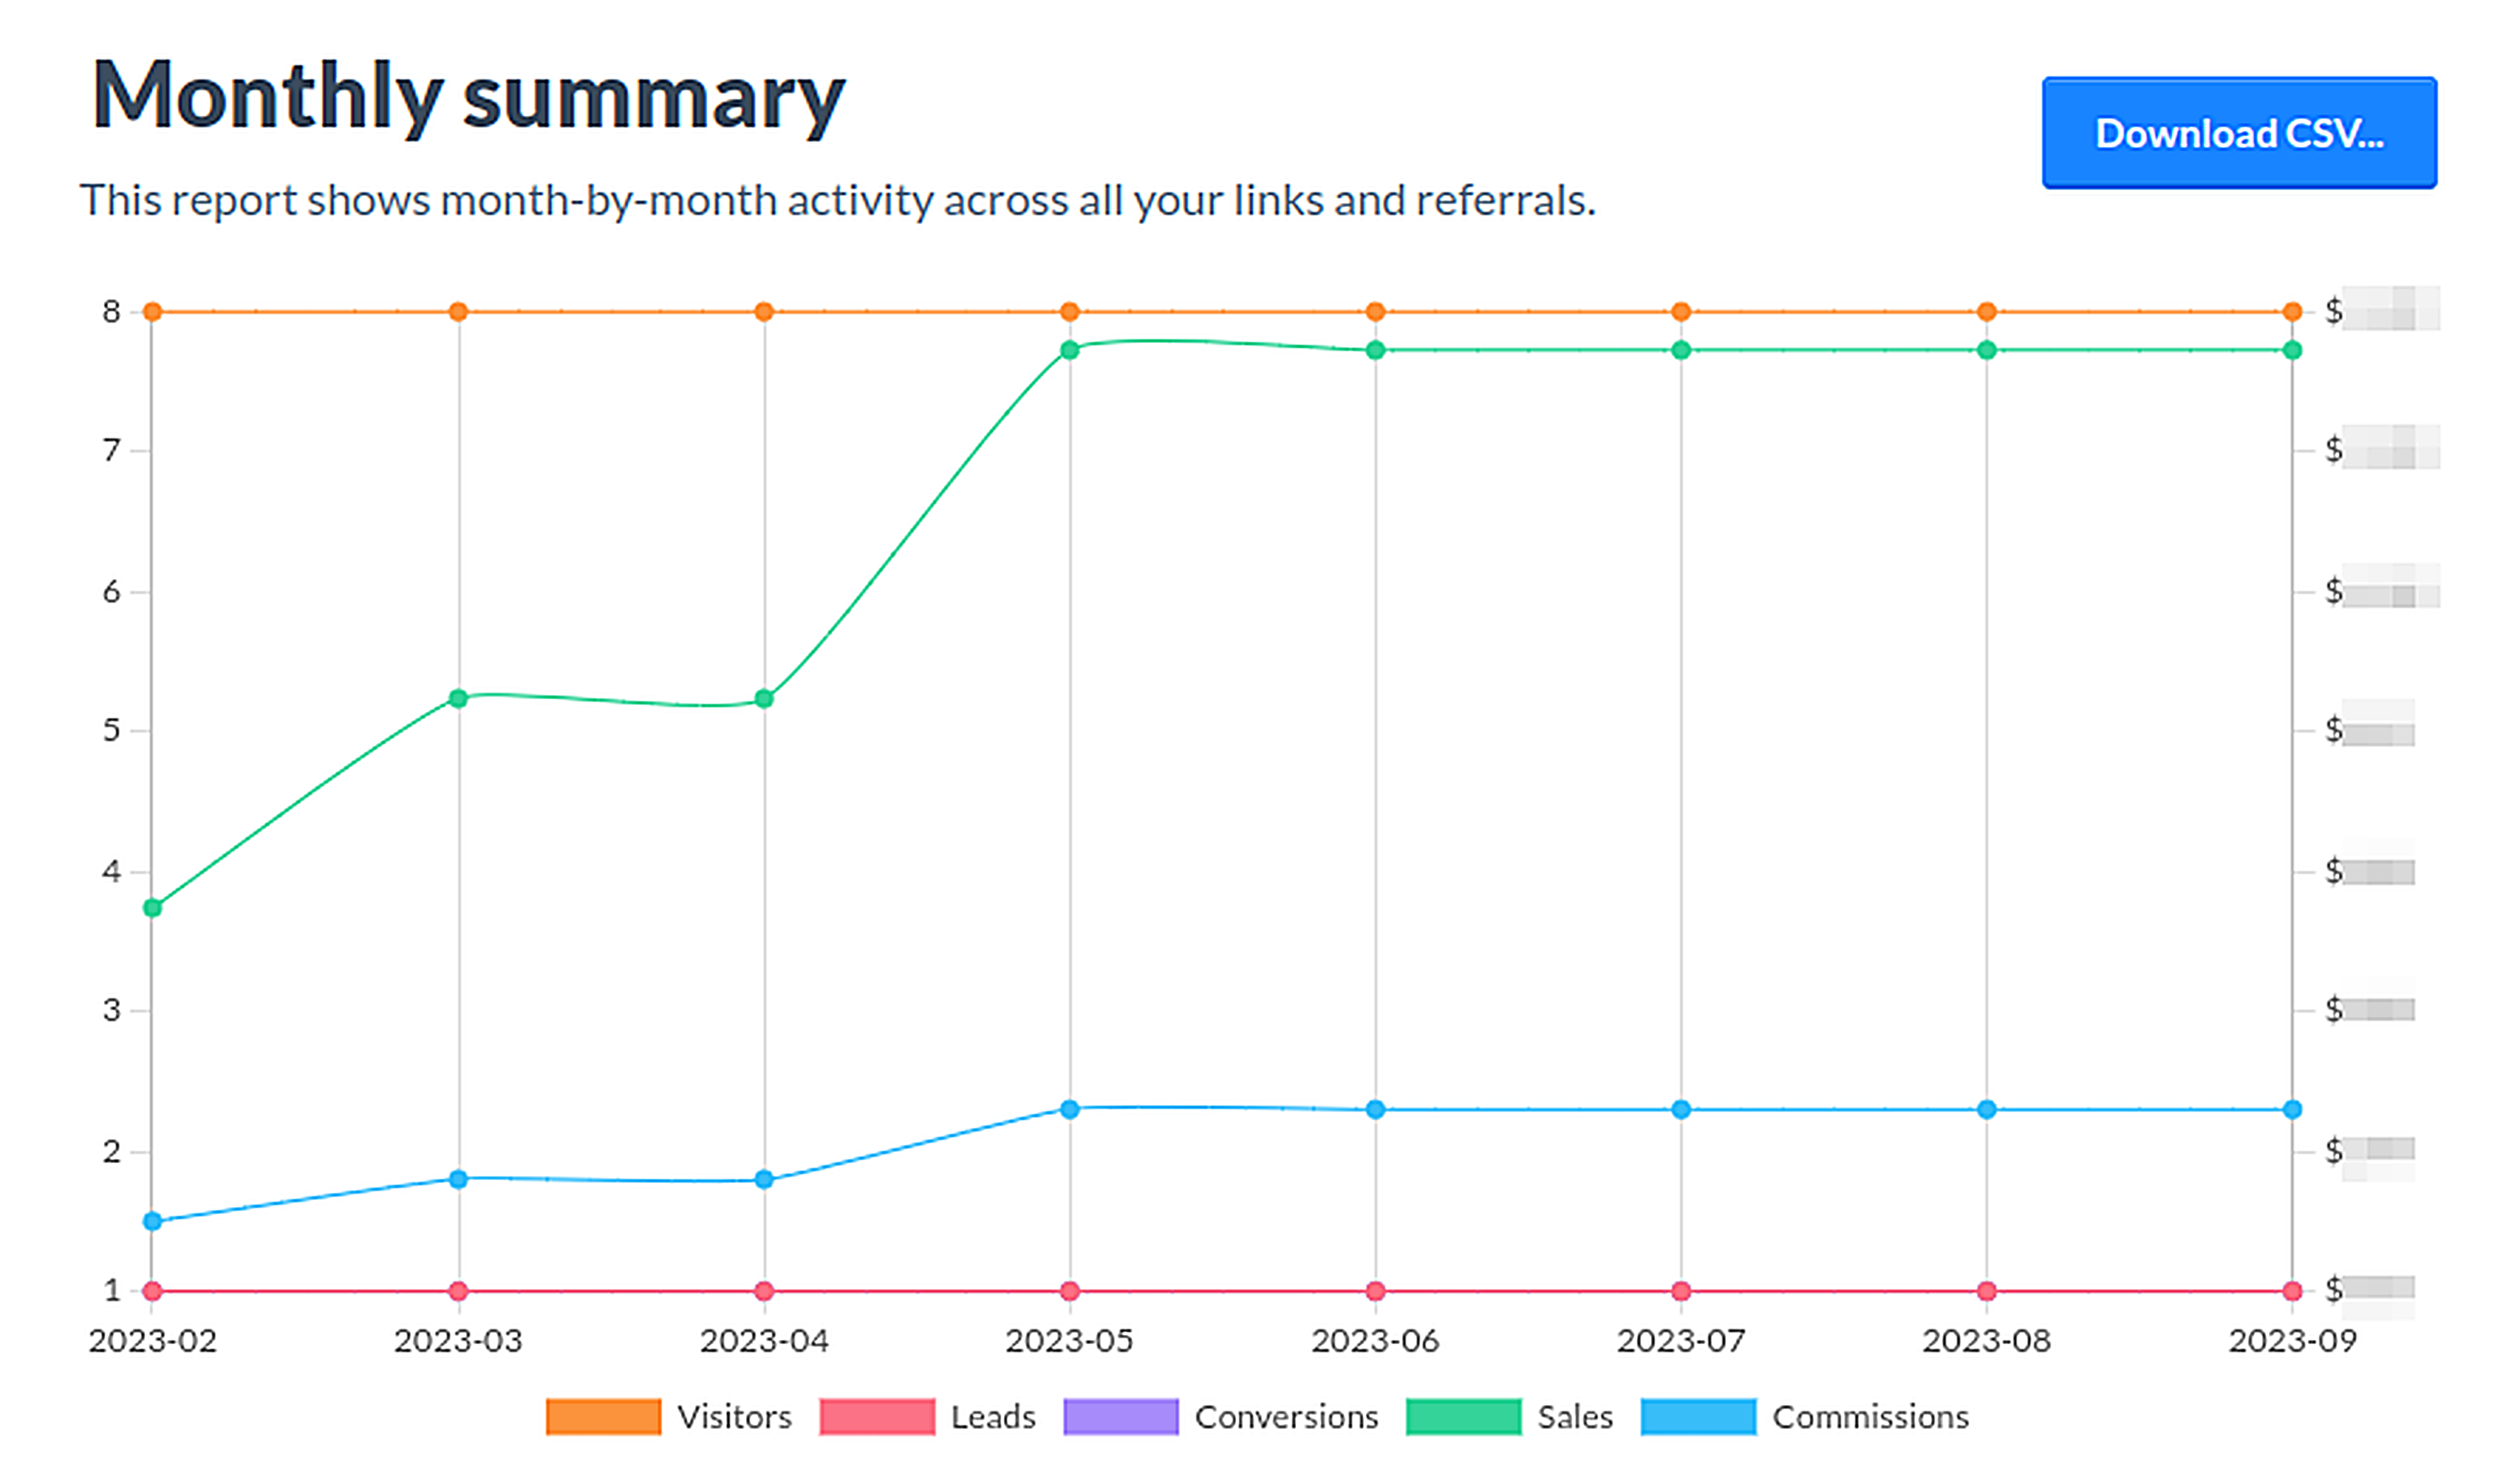Screen dimensions: 2520x1482
Task: Click the orange Visitors point at 2023-06
Action: (x=1375, y=312)
